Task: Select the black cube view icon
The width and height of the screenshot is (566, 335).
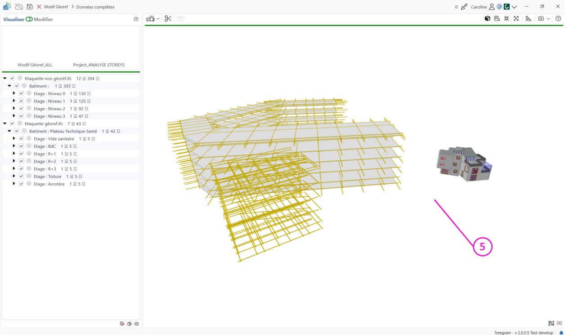Action: pos(487,19)
